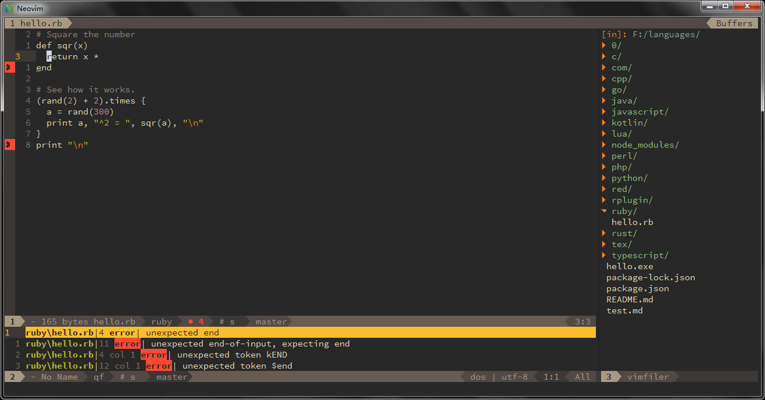Select the quickfix window number 2 segment
The width and height of the screenshot is (765, 400).
click(12, 377)
